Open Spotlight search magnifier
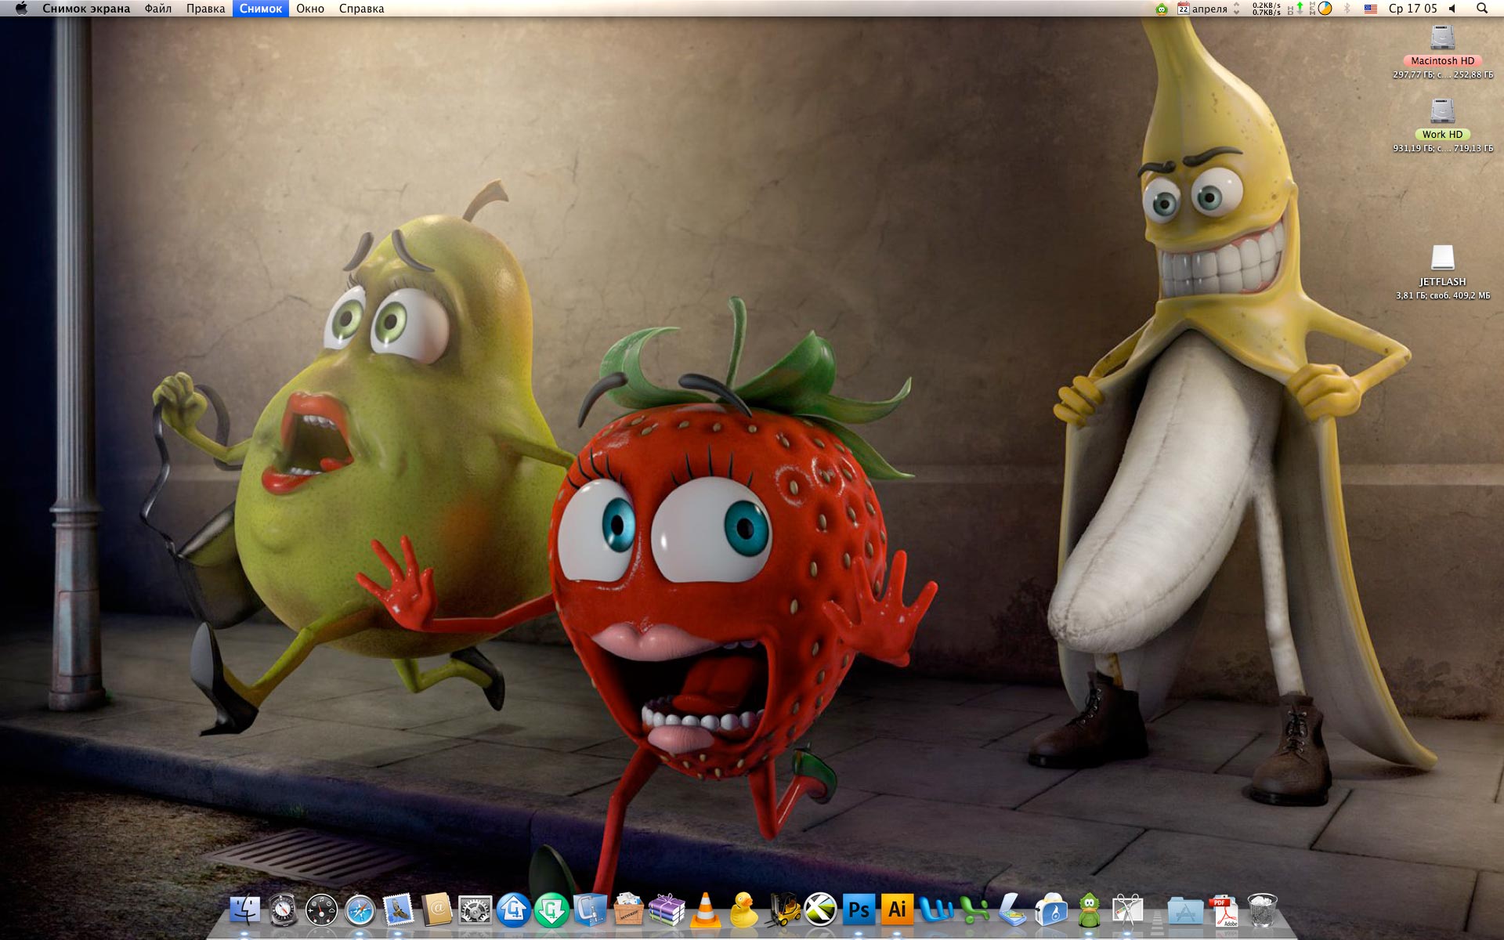1504x940 pixels. (1482, 9)
